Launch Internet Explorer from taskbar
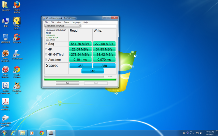The image size is (218, 136). coord(13,133)
